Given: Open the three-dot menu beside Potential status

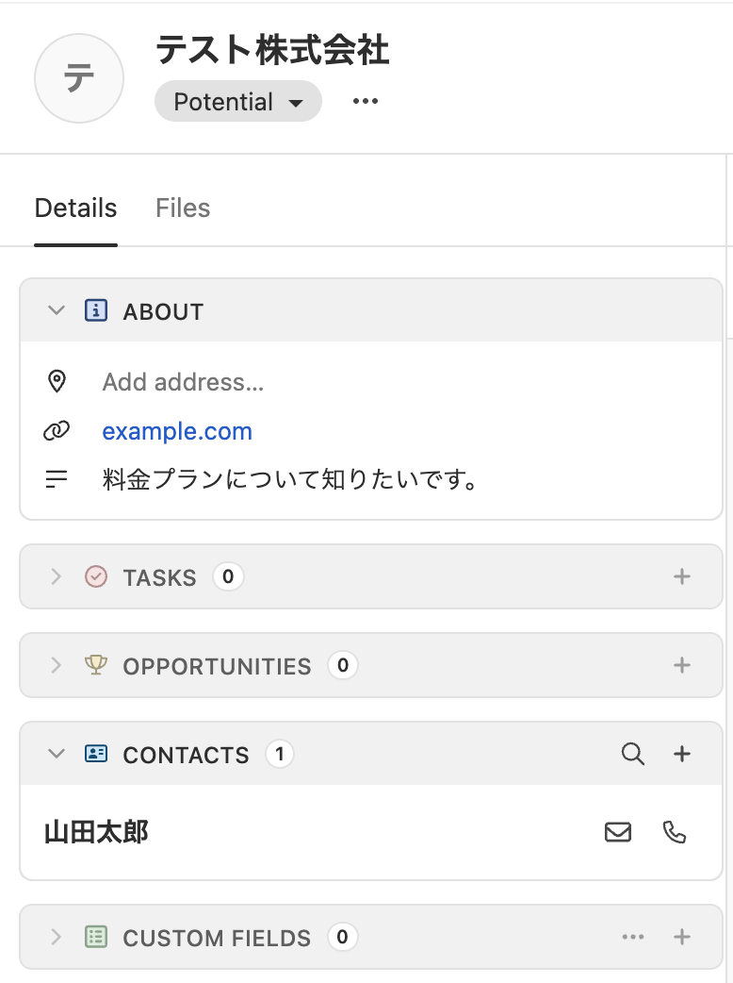Looking at the screenshot, I should (365, 102).
